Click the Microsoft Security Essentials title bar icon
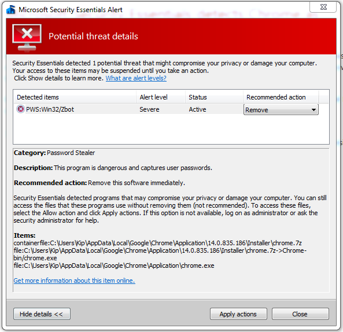The width and height of the screenshot is (343, 332). click(11, 10)
